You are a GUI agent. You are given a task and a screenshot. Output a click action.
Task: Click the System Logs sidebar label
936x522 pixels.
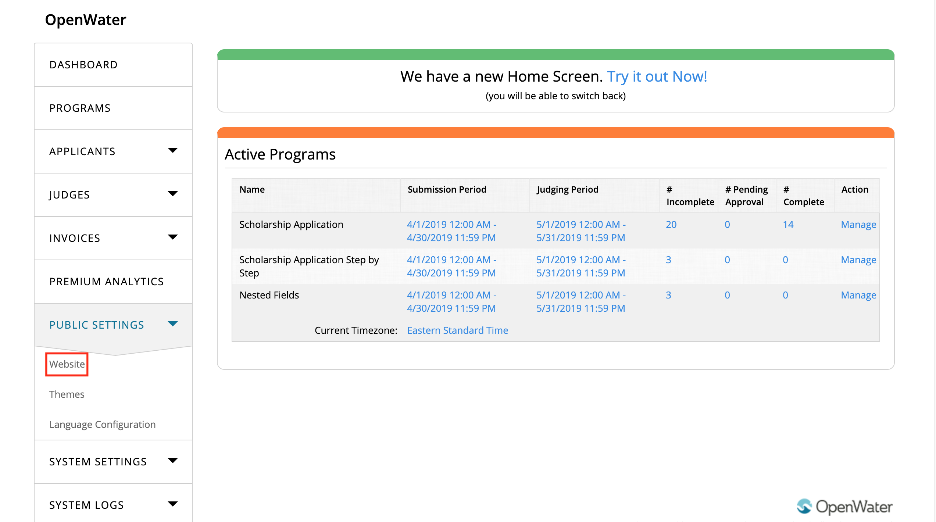pyautogui.click(x=86, y=505)
